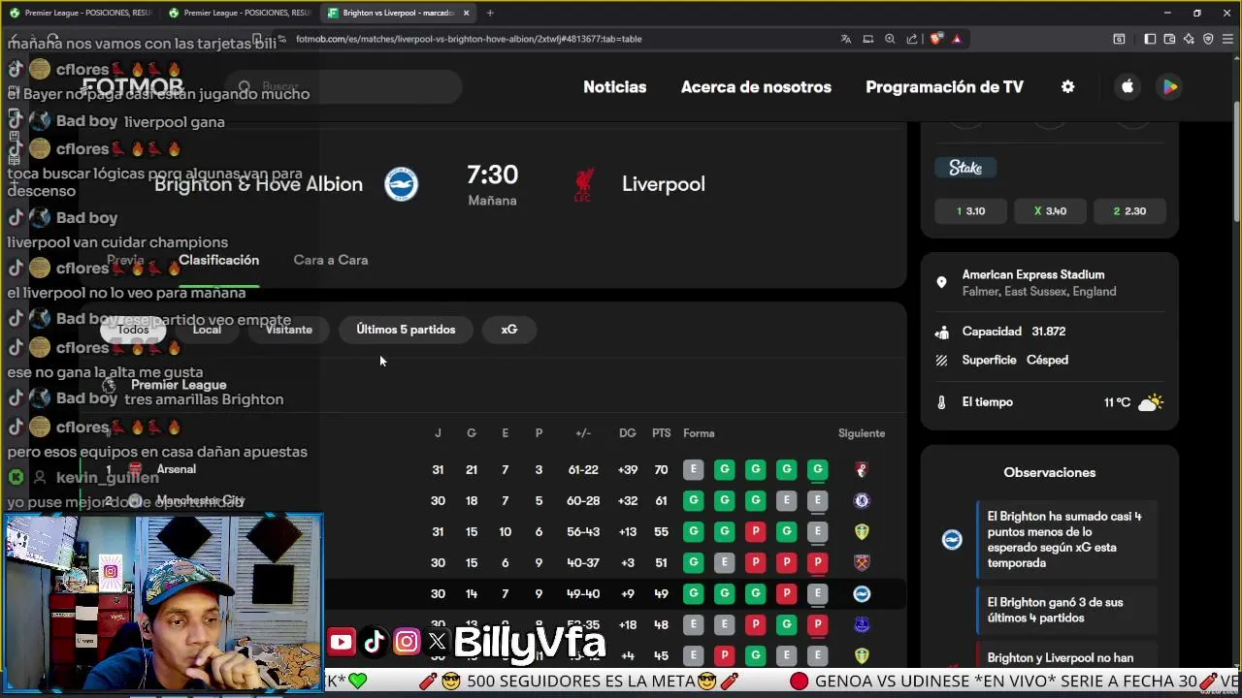Open a new browser tab with plus button
The image size is (1242, 698).
[x=490, y=13]
